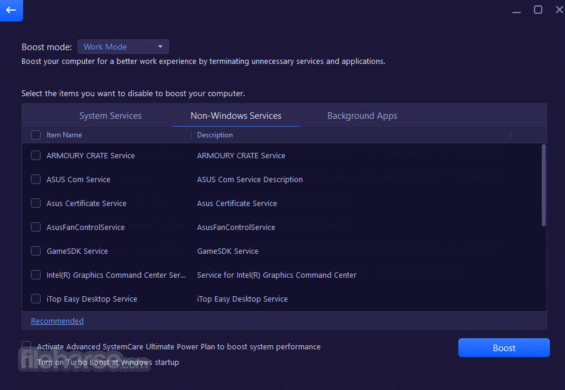Enable the Ultimate Power Plan checkbox
565x390 pixels.
26,346
